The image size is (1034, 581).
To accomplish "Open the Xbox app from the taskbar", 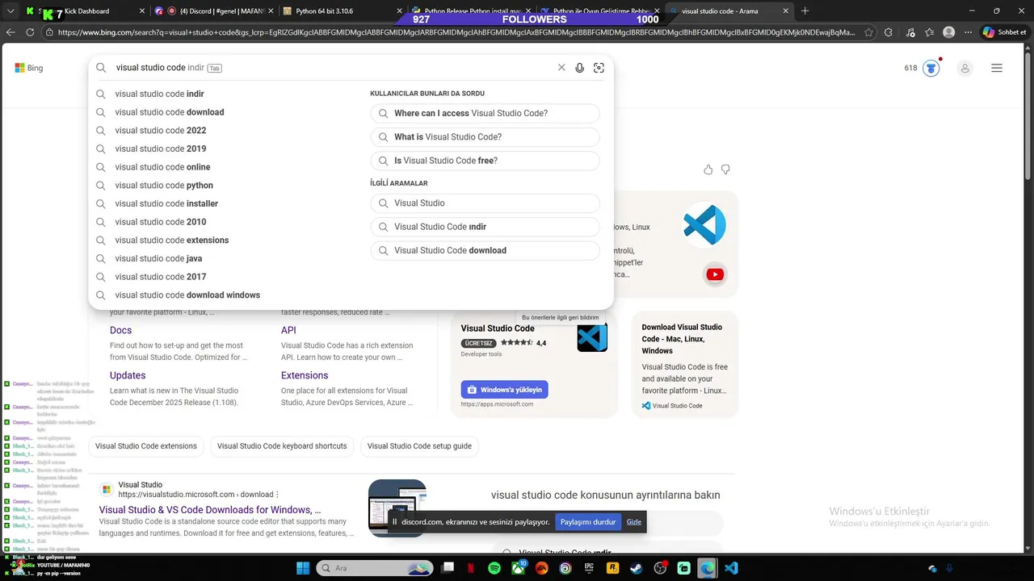I will click(x=518, y=568).
